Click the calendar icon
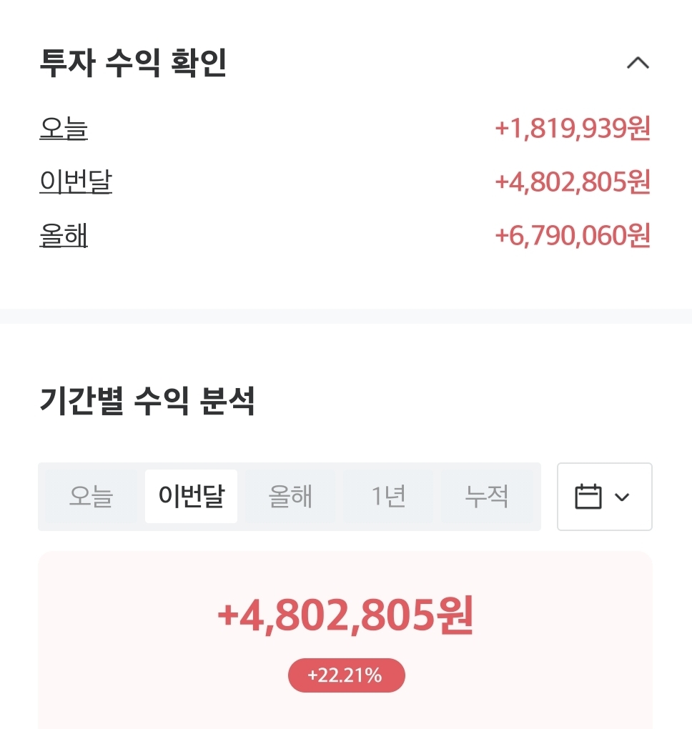Screen dimensions: 692x729 pyautogui.click(x=588, y=497)
